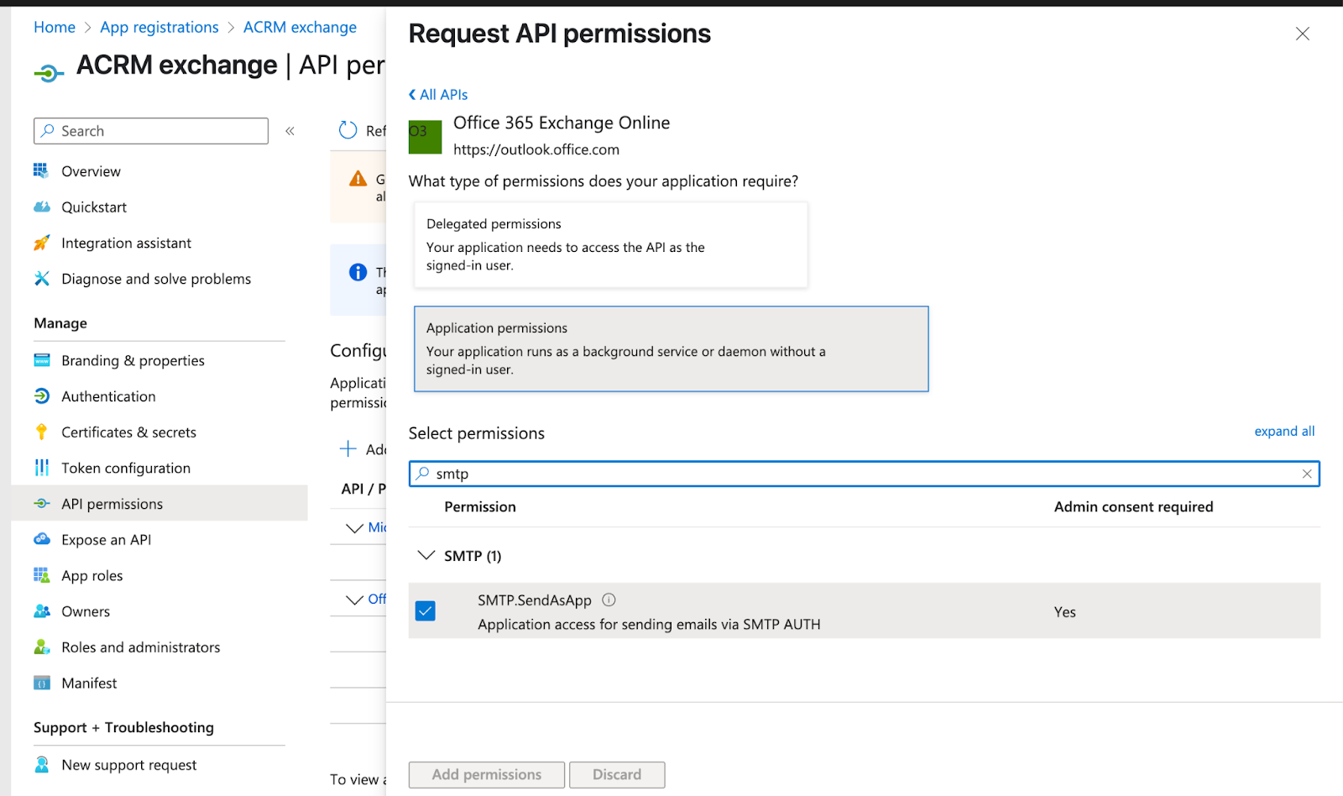1343x796 pixels.
Task: Go back to All APIs
Action: (438, 94)
